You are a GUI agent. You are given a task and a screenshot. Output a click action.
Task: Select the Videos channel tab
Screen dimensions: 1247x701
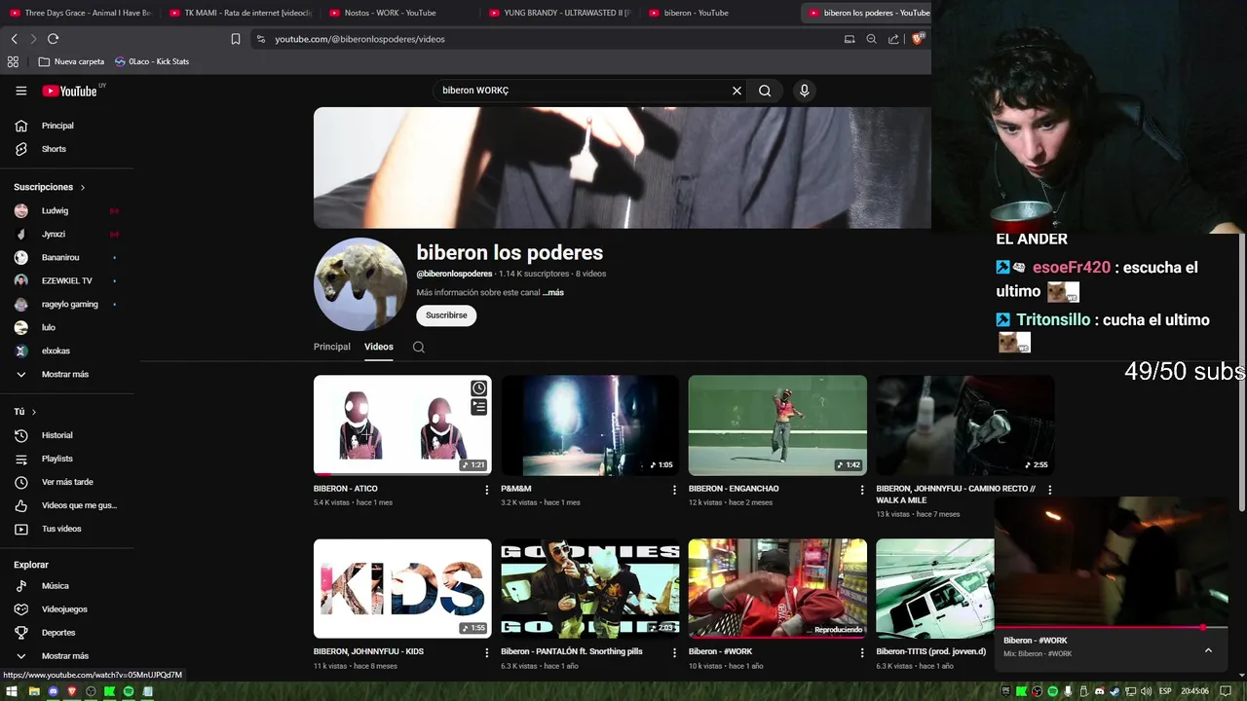(379, 347)
